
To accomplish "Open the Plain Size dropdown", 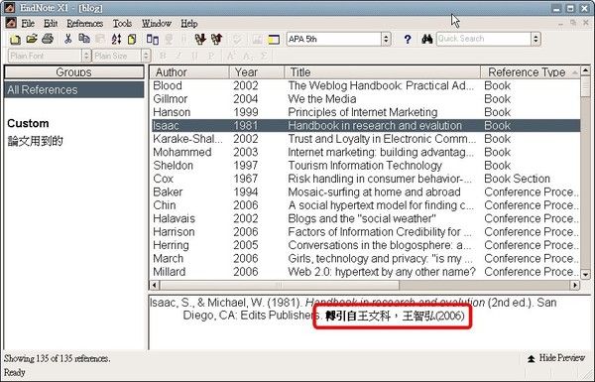I will point(147,57).
